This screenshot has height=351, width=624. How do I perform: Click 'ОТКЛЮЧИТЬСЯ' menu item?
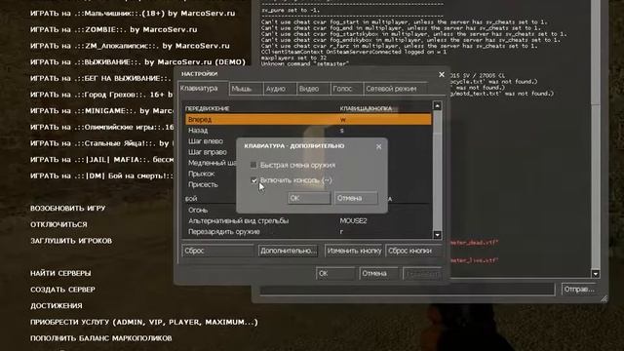coord(58,224)
